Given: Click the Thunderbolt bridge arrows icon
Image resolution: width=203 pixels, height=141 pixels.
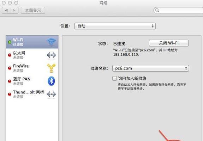Looking at the screenshot, I should click(x=52, y=94).
